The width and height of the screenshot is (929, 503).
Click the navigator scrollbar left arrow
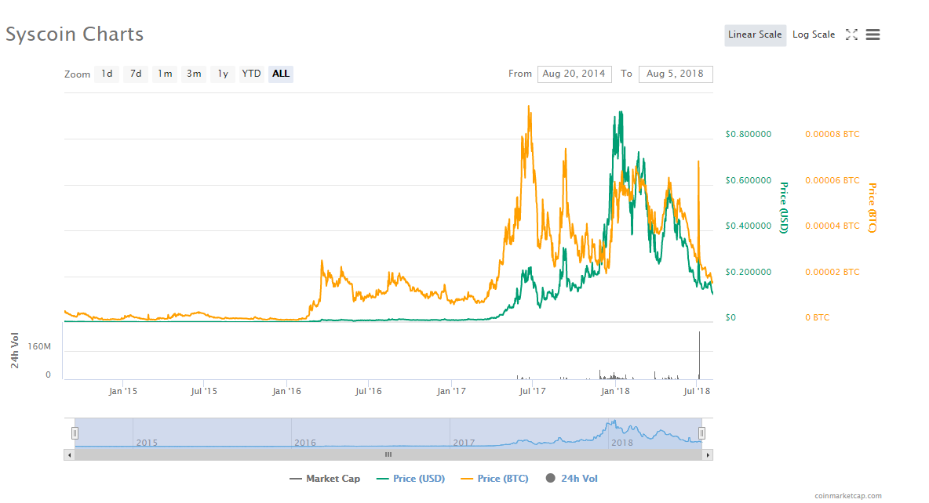tap(69, 455)
